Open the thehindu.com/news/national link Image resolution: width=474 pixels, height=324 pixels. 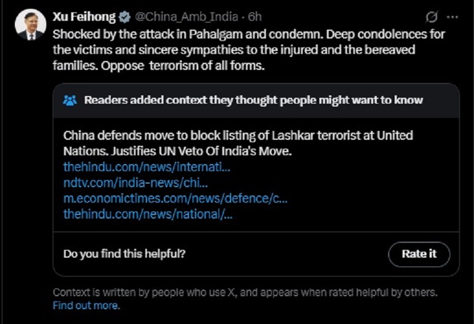tap(148, 214)
